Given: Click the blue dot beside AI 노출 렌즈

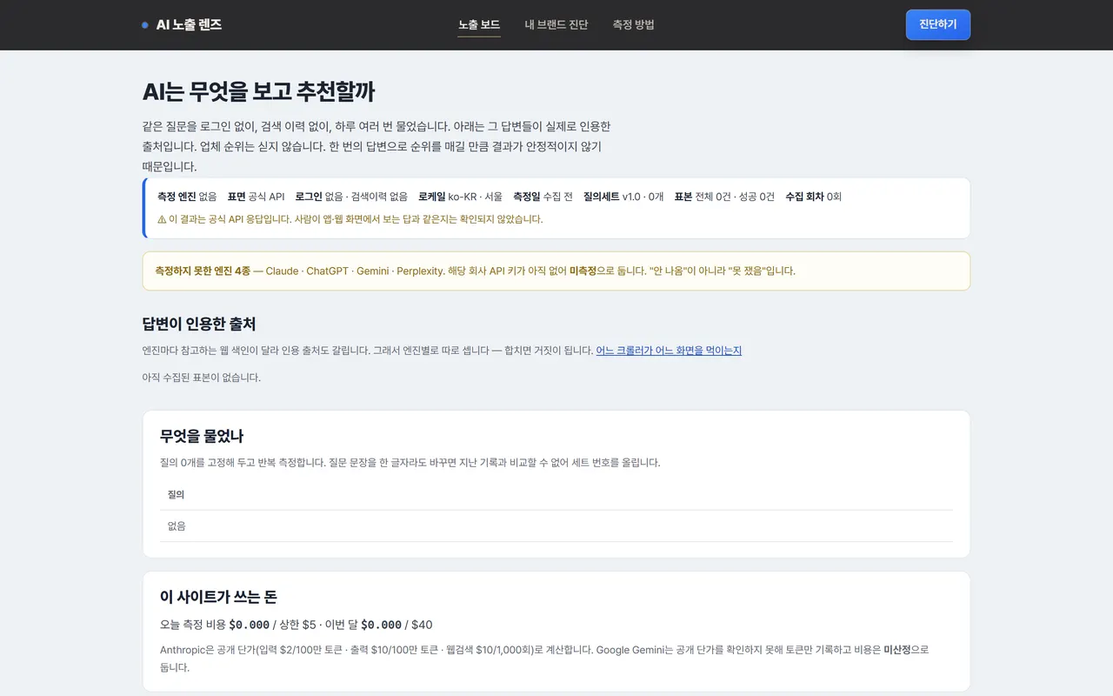Looking at the screenshot, I should click(x=145, y=25).
